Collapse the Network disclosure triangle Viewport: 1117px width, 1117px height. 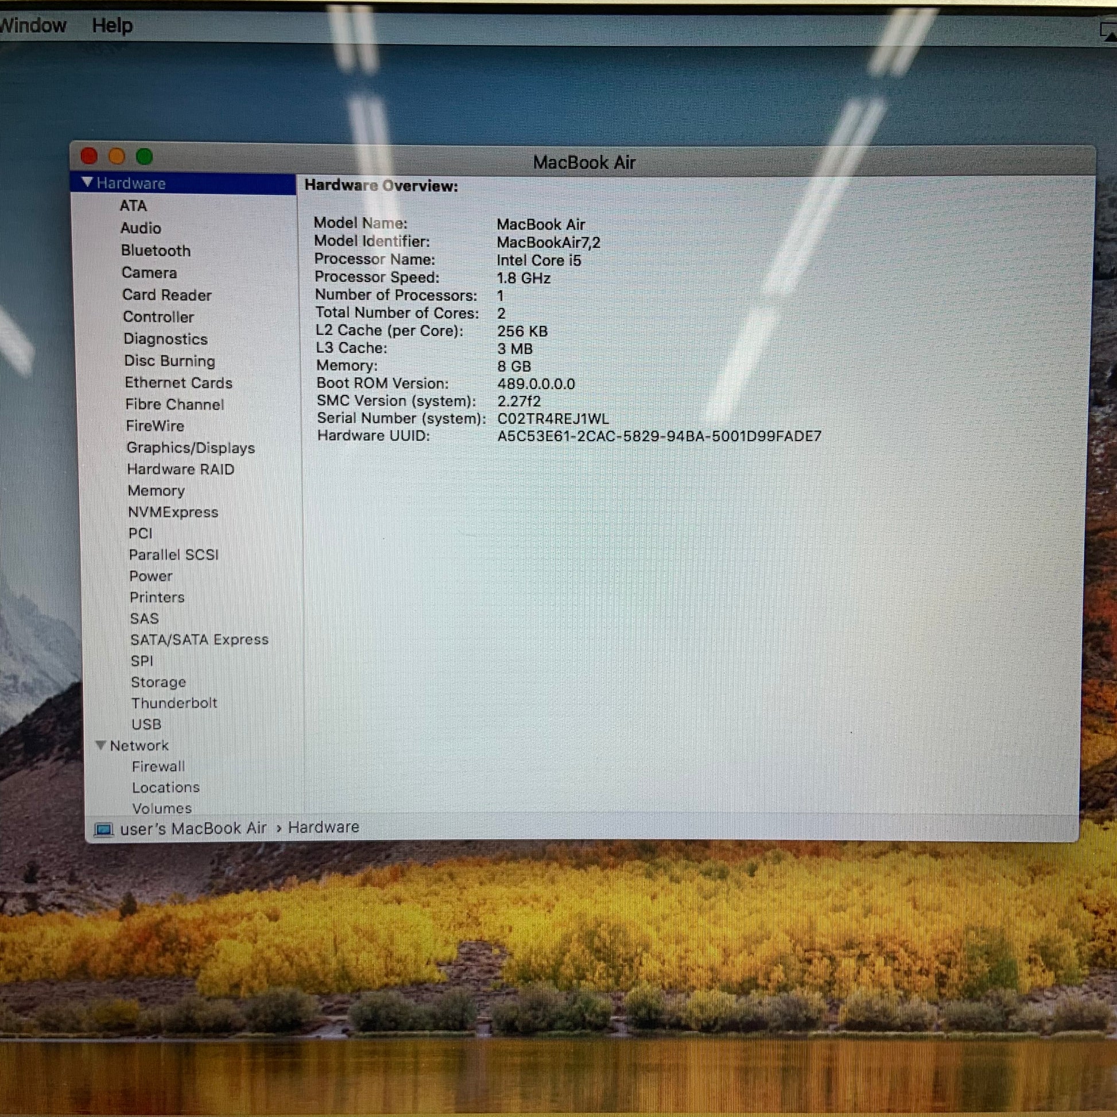click(x=100, y=745)
